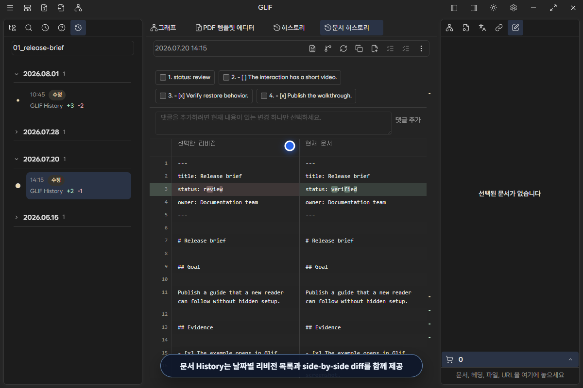
Task: Click the branch icon in revision toolbar
Action: (x=328, y=48)
